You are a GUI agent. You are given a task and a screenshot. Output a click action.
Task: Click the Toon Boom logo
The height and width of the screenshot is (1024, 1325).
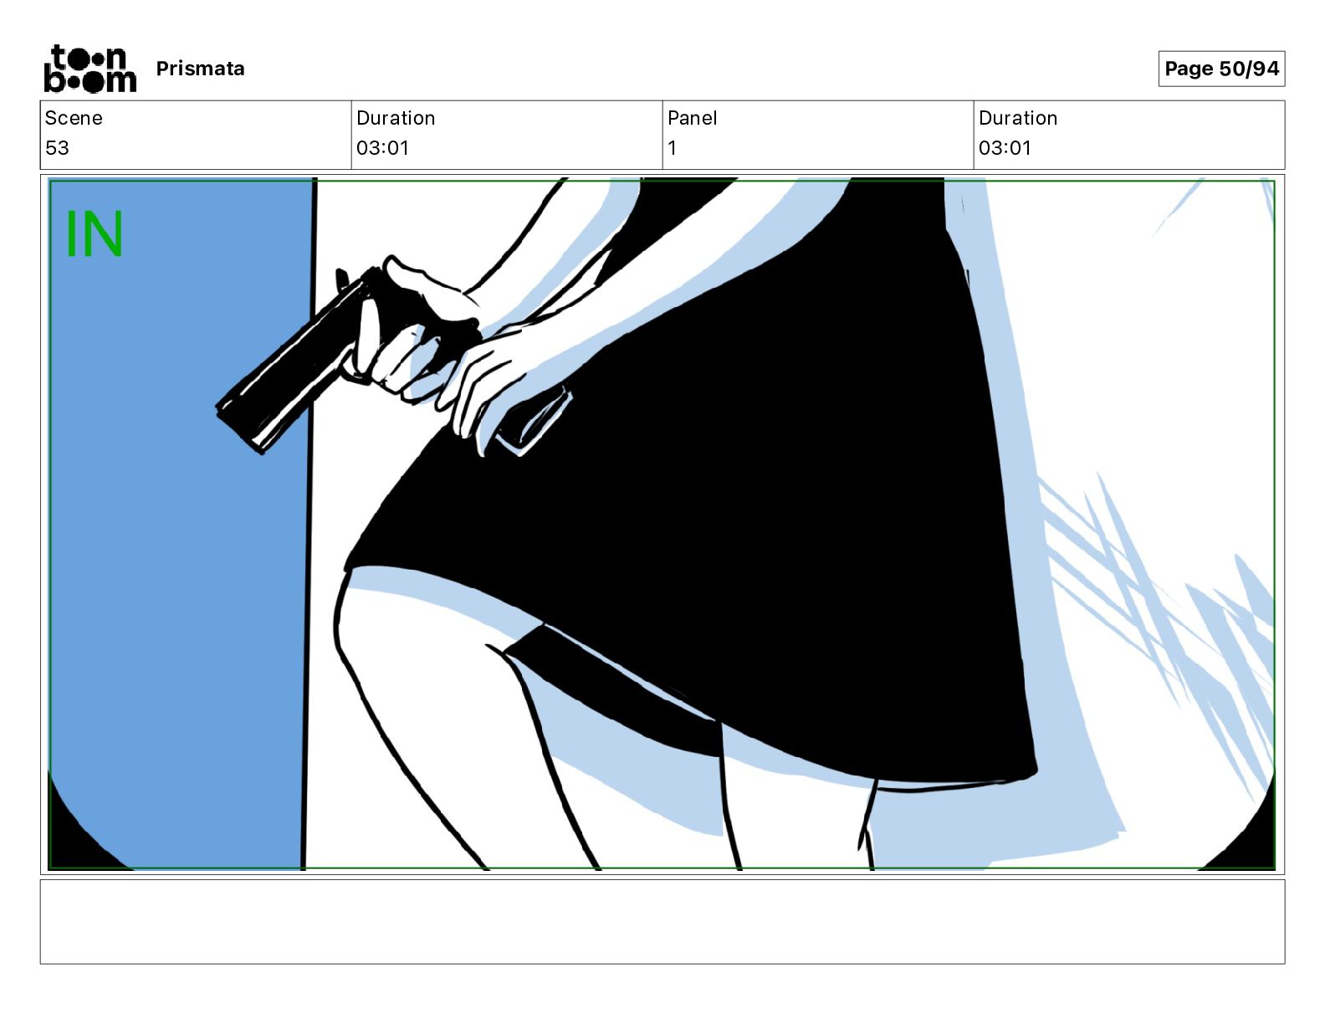[90, 68]
